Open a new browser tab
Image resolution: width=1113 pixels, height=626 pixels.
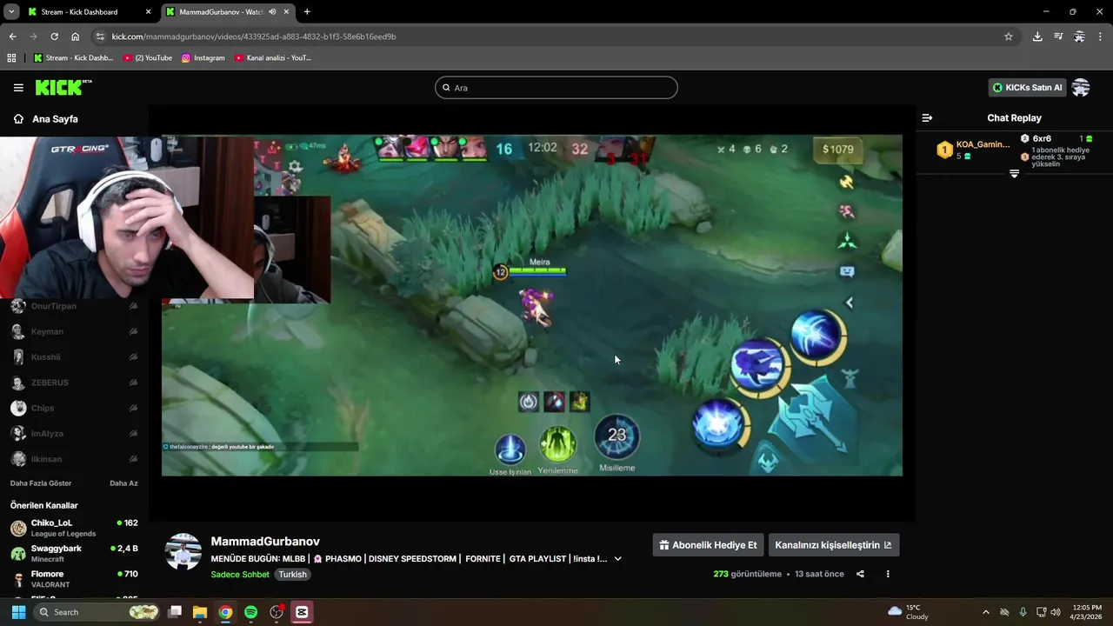coord(307,12)
